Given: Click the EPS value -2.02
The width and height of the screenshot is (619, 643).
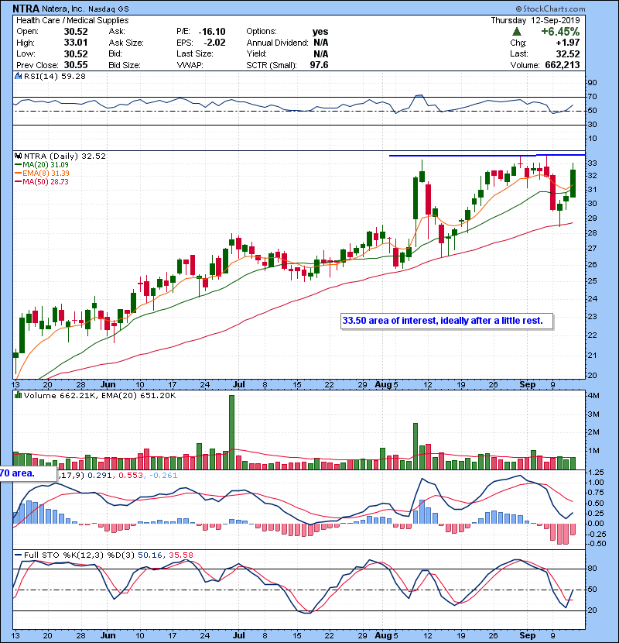Looking at the screenshot, I should click(214, 43).
